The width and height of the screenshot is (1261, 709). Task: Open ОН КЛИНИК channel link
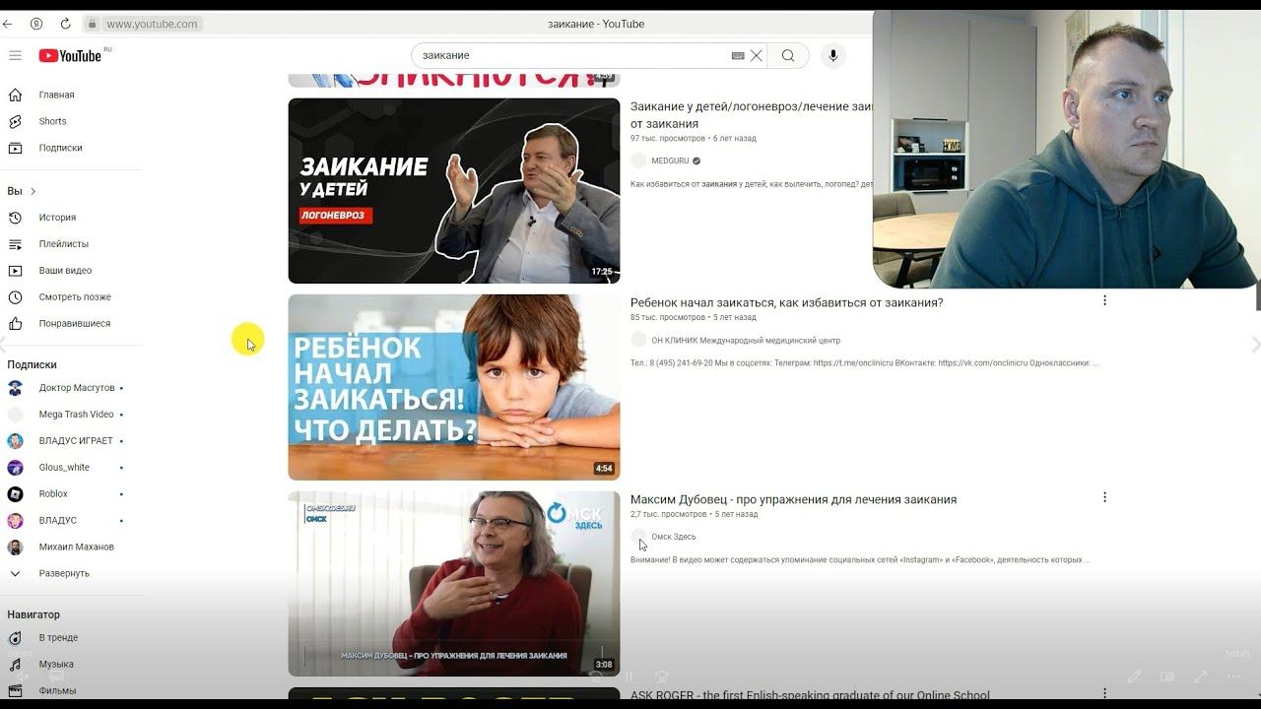tap(746, 341)
